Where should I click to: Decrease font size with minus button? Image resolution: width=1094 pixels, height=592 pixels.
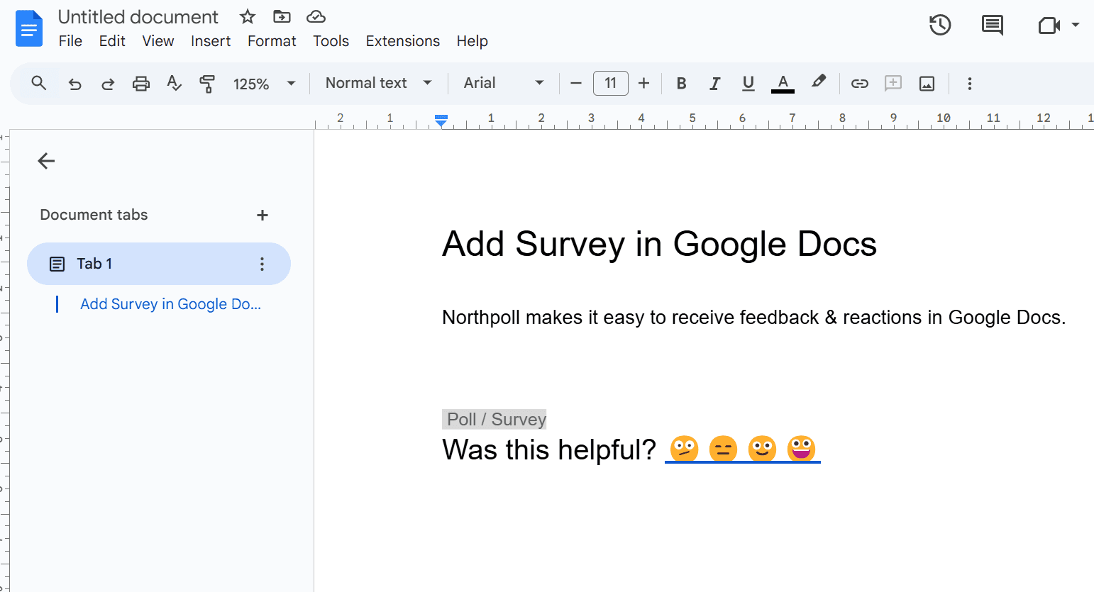[576, 84]
